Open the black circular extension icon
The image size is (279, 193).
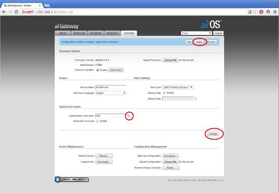(268, 12)
